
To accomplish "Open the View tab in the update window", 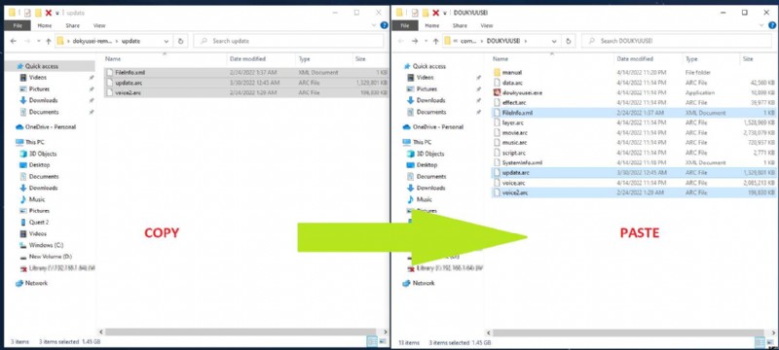I will (99, 25).
